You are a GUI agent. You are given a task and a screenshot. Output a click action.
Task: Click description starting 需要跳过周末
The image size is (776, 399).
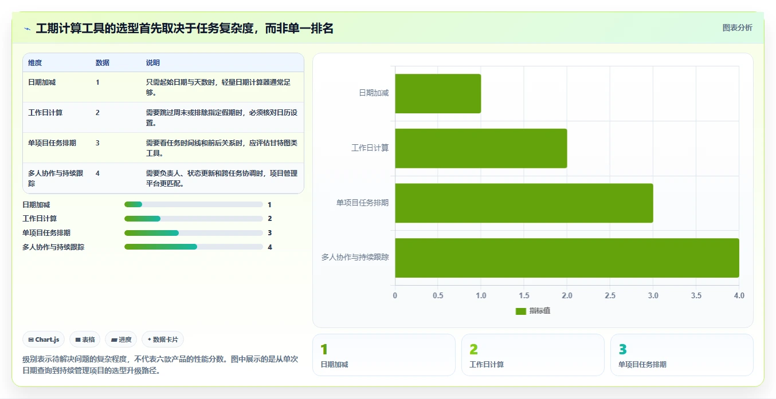pos(222,117)
